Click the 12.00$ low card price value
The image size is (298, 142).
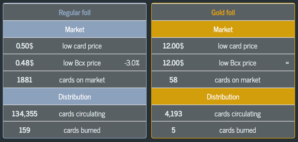coord(173,46)
